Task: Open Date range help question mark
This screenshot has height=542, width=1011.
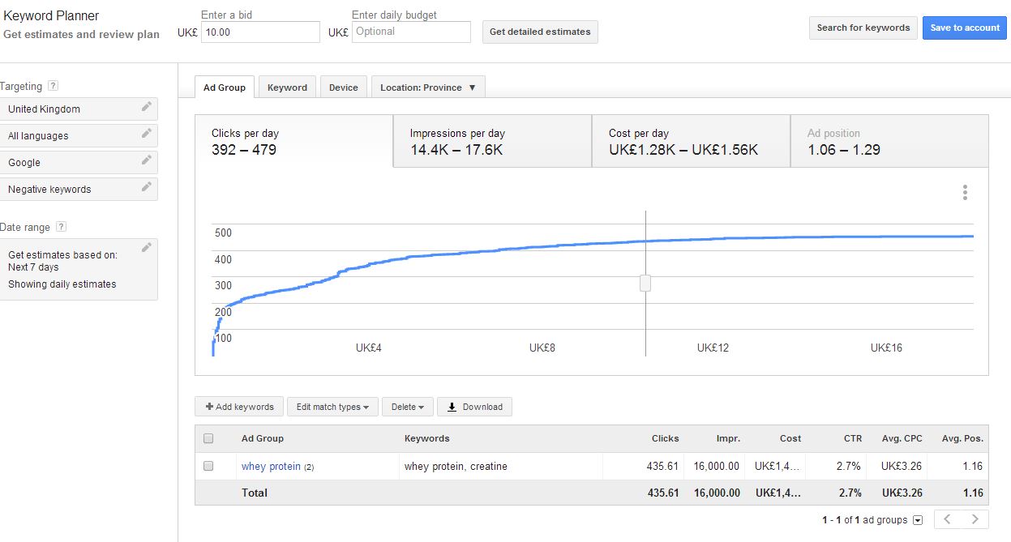Action: coord(61,228)
